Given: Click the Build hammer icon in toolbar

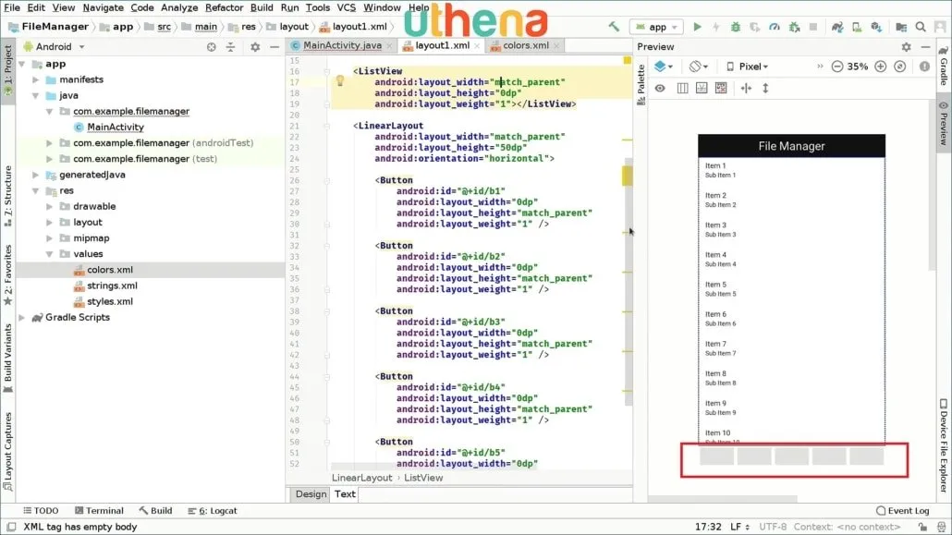Looking at the screenshot, I should [x=614, y=27].
